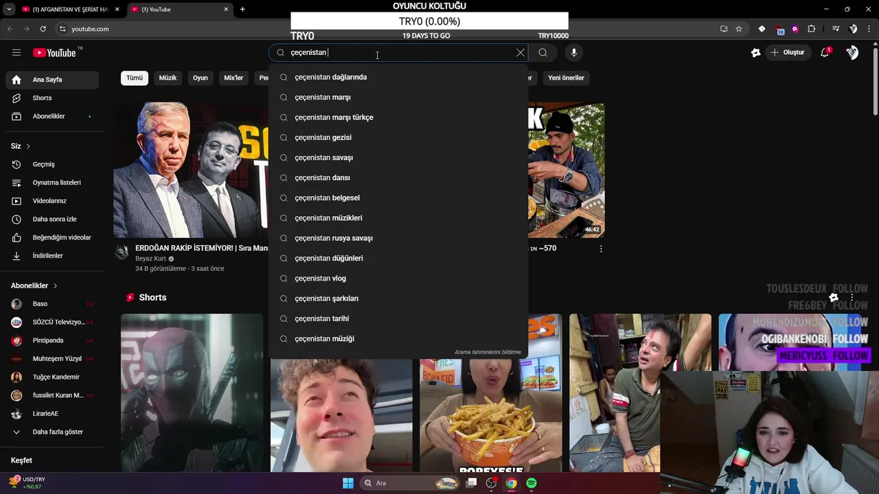Choose suggestion çeçenistan tarihi
Screen dimensions: 879x494
tap(398, 318)
